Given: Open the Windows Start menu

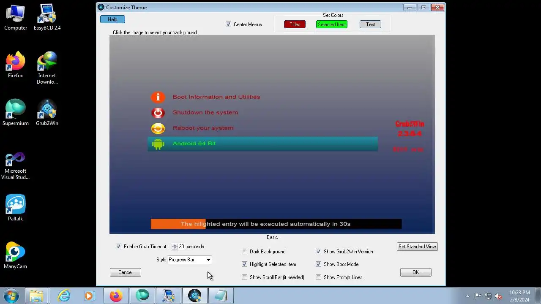Looking at the screenshot, I should pos(11,296).
